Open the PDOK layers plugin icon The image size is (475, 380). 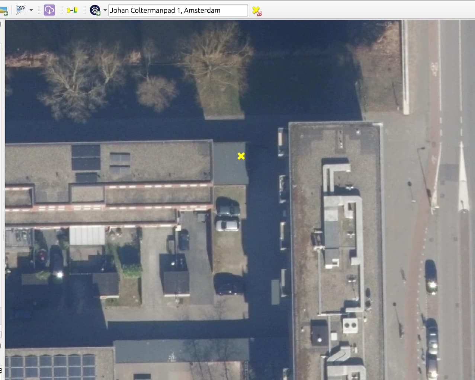click(95, 10)
